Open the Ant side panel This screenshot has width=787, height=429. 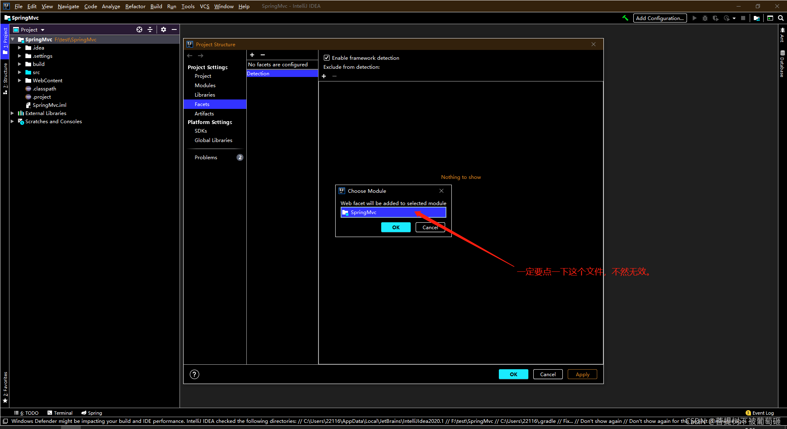coord(782,35)
